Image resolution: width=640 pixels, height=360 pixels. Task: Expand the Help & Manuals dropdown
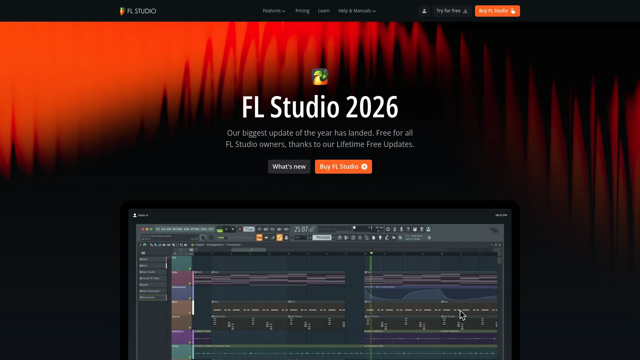point(357,11)
